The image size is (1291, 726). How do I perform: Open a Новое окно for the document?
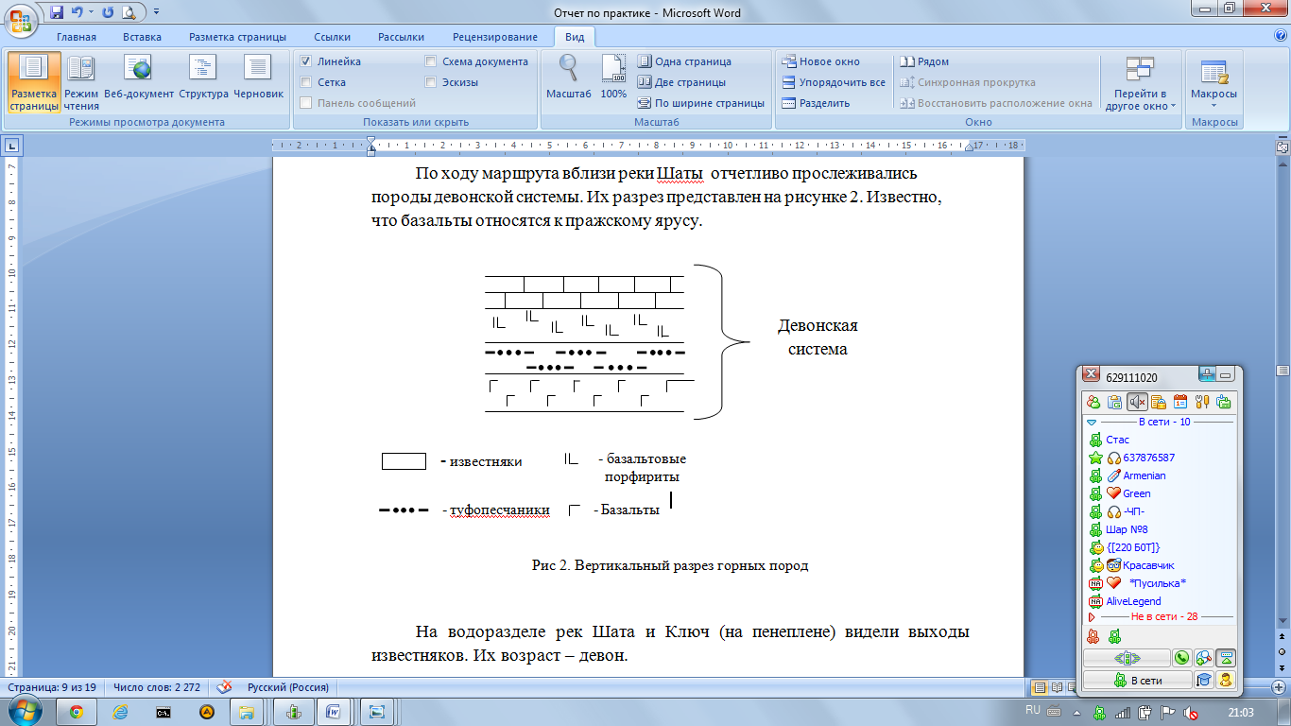coord(821,61)
